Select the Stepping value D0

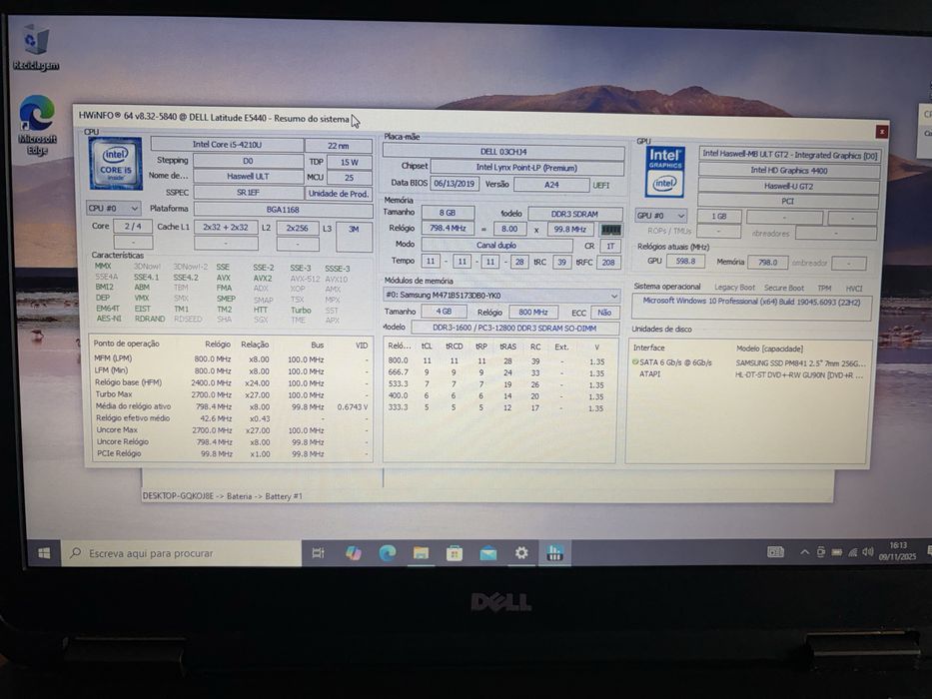(248, 161)
